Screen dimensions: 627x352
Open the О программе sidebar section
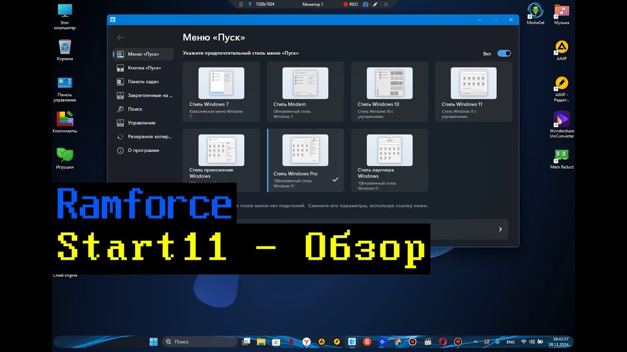143,151
